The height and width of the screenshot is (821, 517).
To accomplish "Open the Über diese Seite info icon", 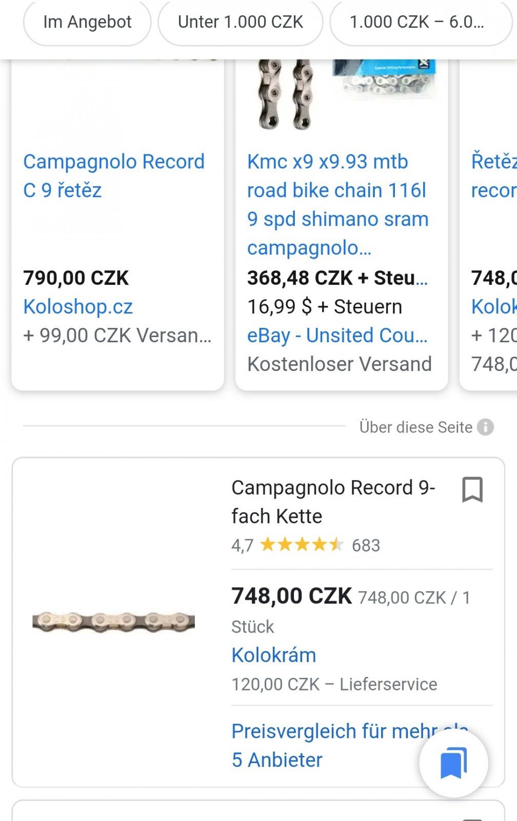I will (485, 427).
